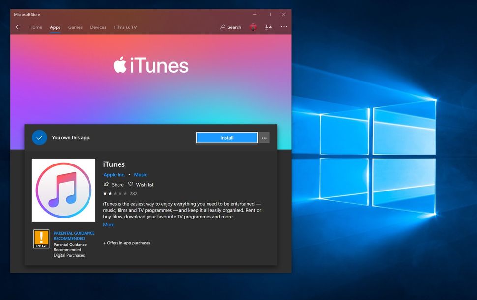Image resolution: width=477 pixels, height=300 pixels.
Task: Switch to the Games tab
Action: click(75, 27)
